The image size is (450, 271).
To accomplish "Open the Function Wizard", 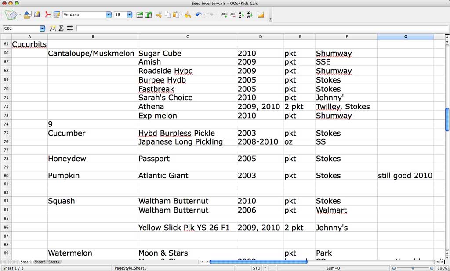I will click(x=53, y=28).
